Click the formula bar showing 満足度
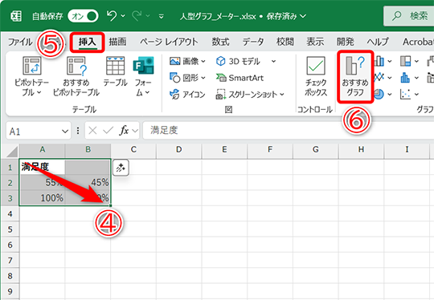This screenshot has width=434, height=300. (x=288, y=131)
